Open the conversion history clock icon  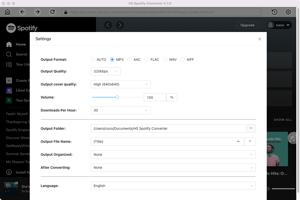(x=274, y=12)
